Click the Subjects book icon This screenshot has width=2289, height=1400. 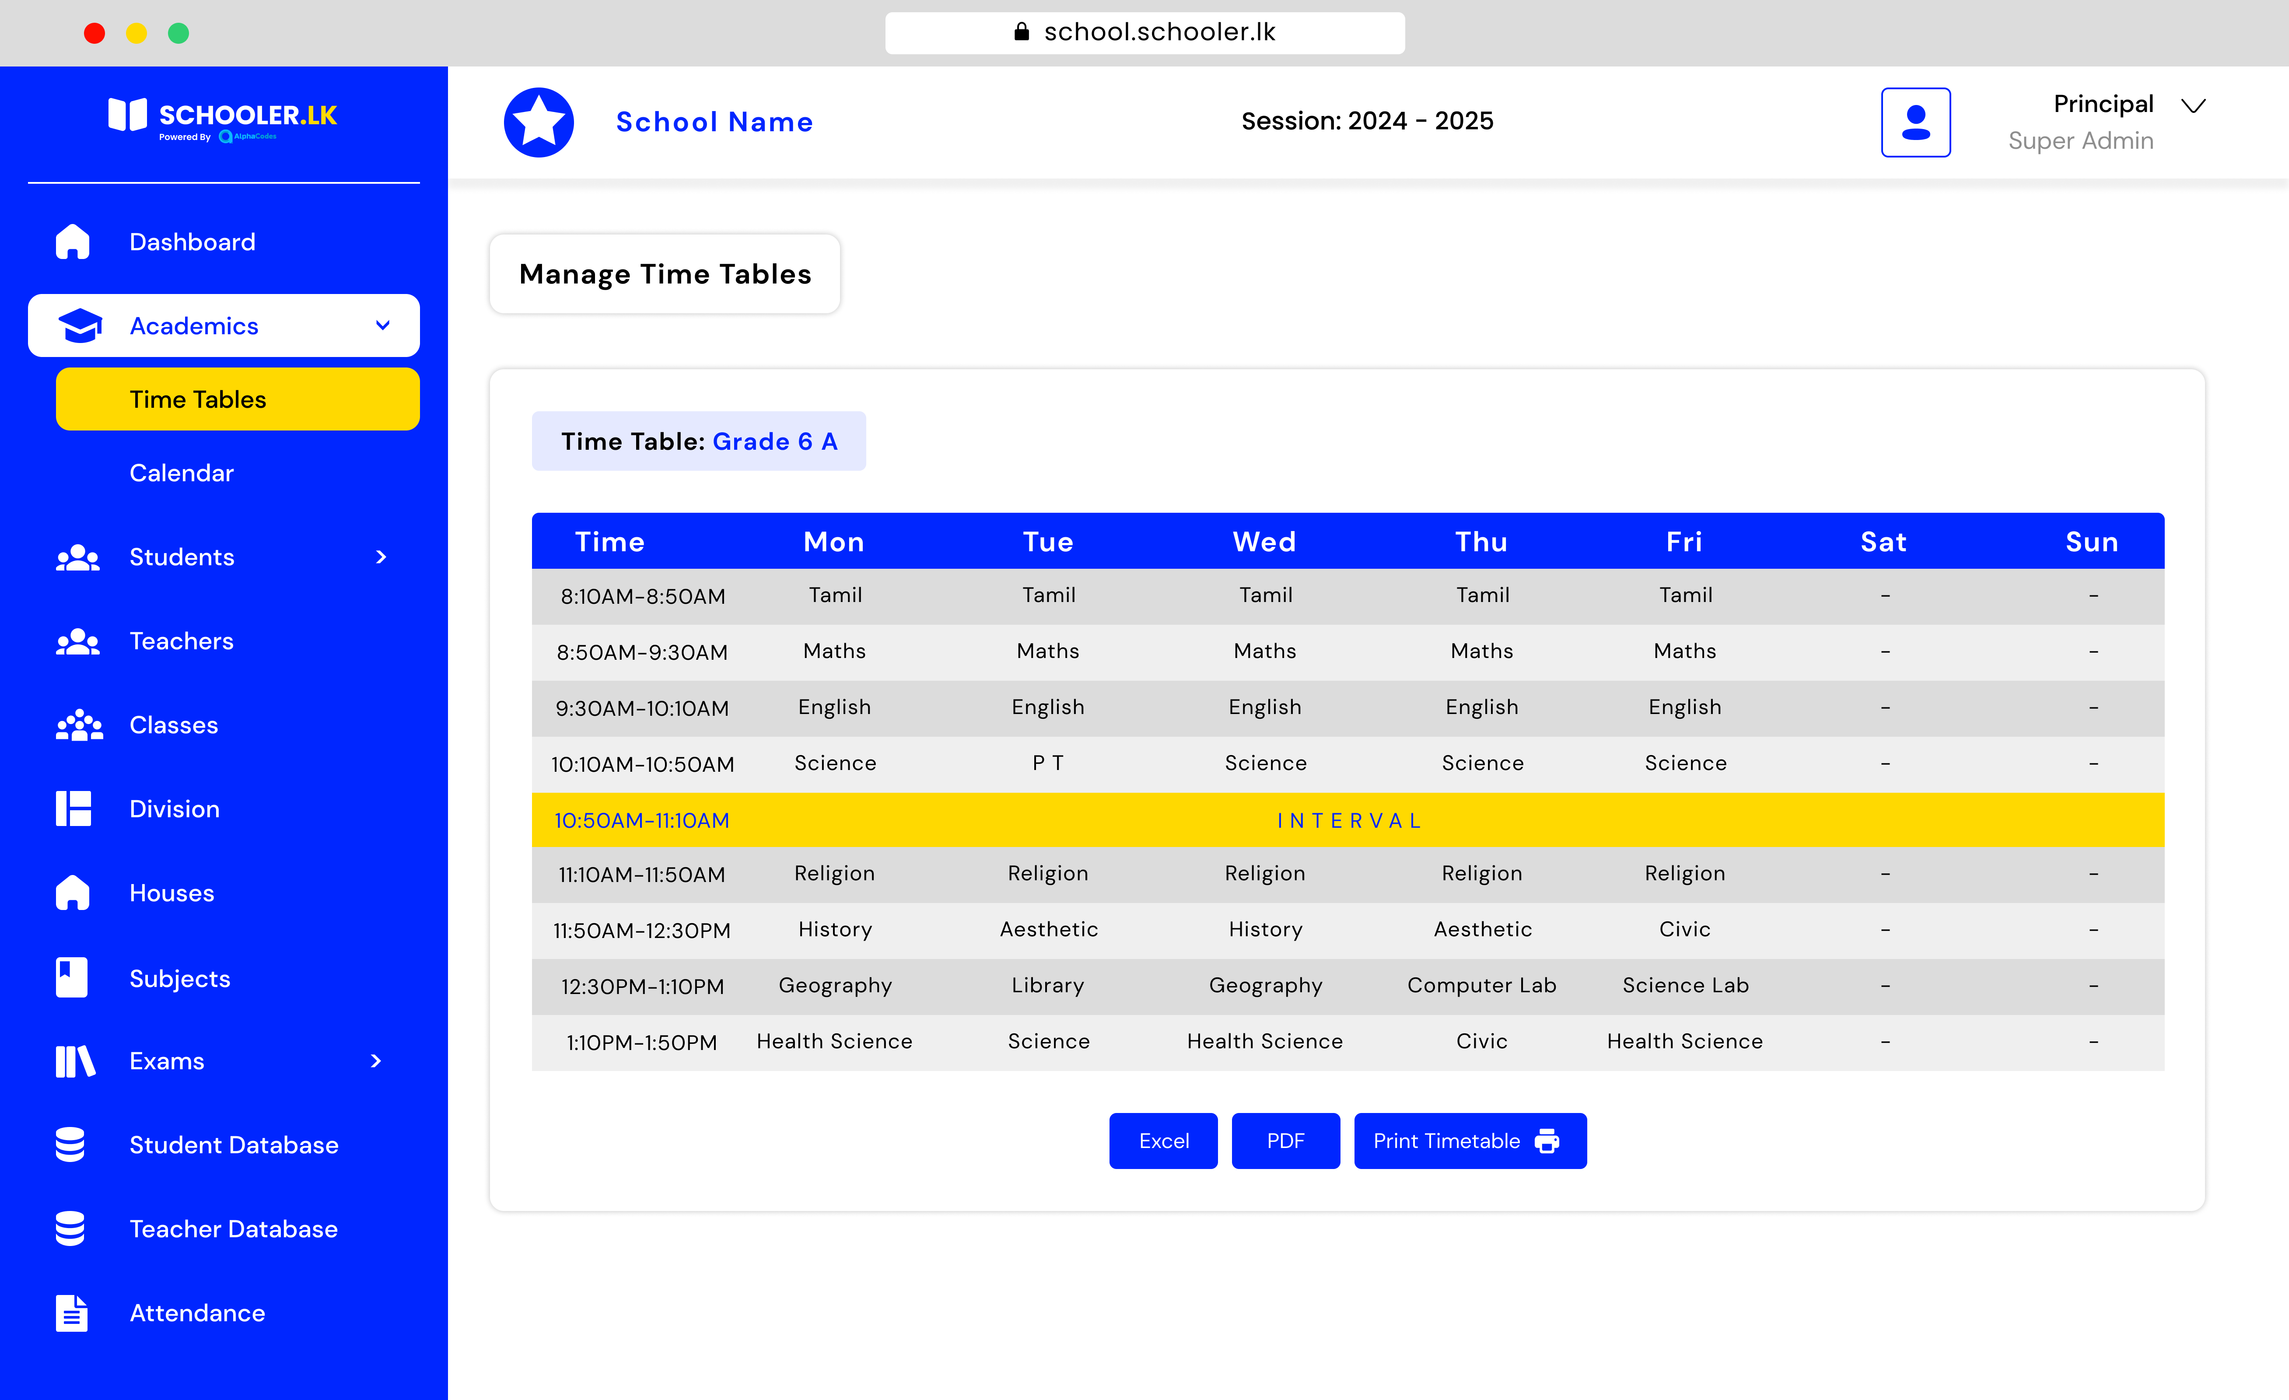pos(72,977)
